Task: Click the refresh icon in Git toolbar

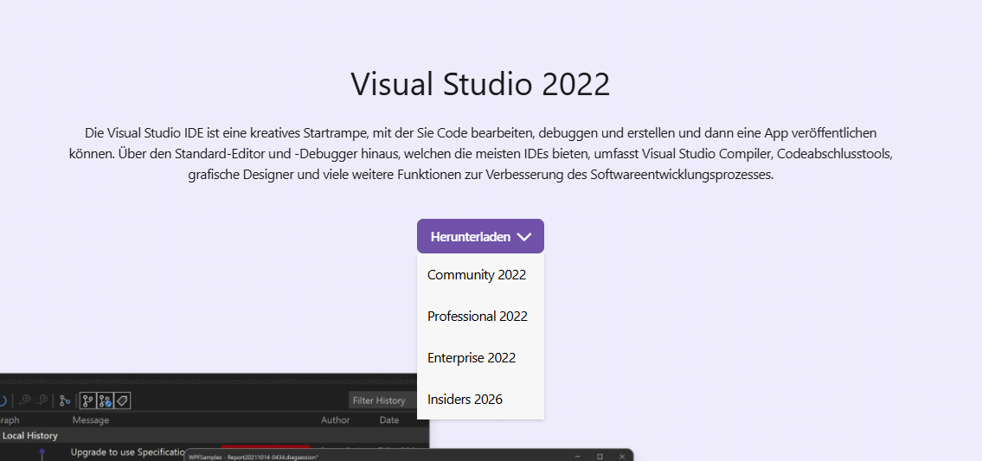Action: coord(3,400)
